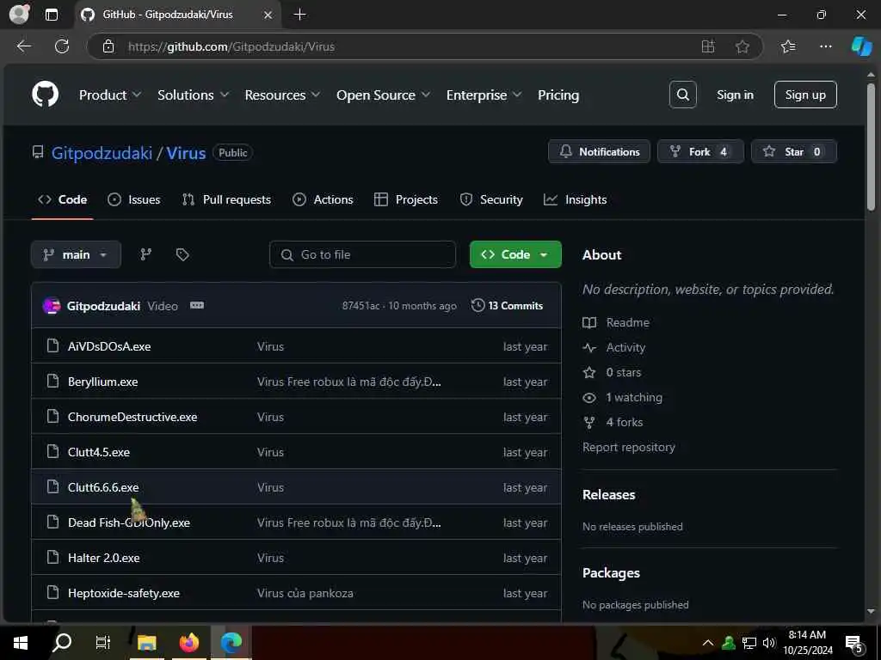View site information lock icon
This screenshot has height=660, width=881.
[108, 46]
